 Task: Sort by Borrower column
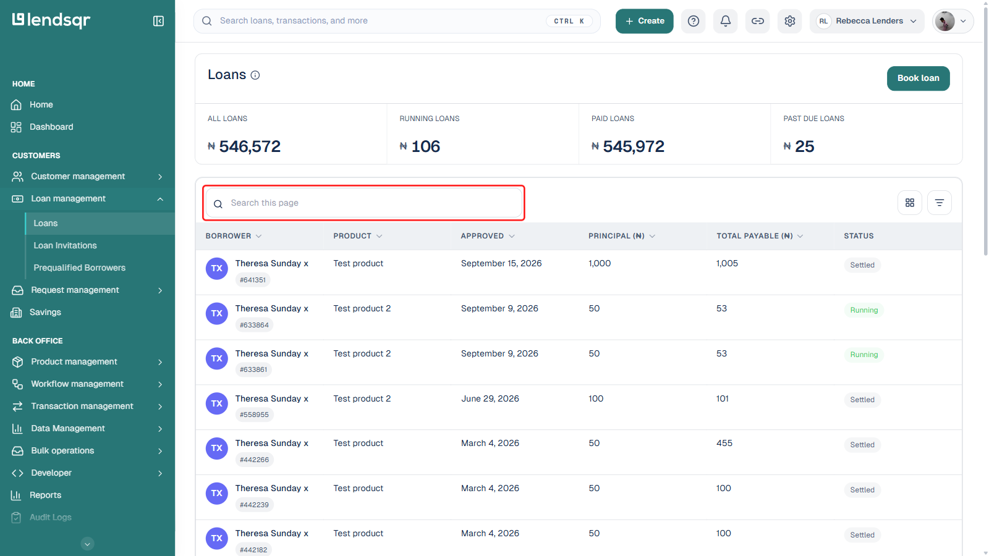(234, 236)
